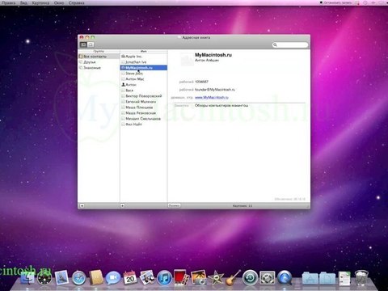This screenshot has height=291, width=388.
Task: Launch GarageBand guitar icon in Dock
Action: (x=233, y=278)
